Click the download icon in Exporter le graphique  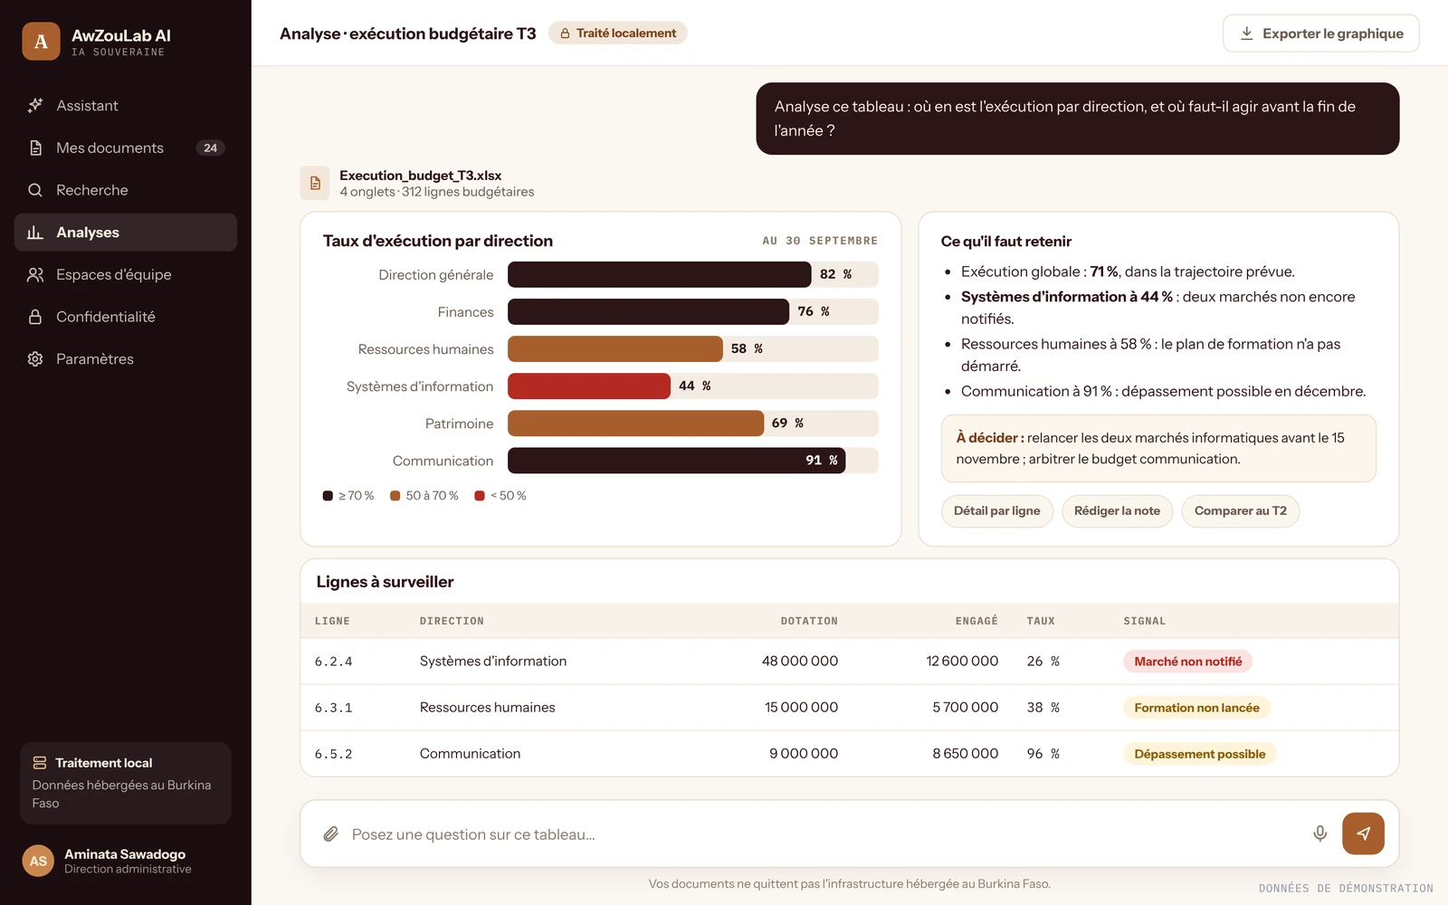coord(1246,33)
